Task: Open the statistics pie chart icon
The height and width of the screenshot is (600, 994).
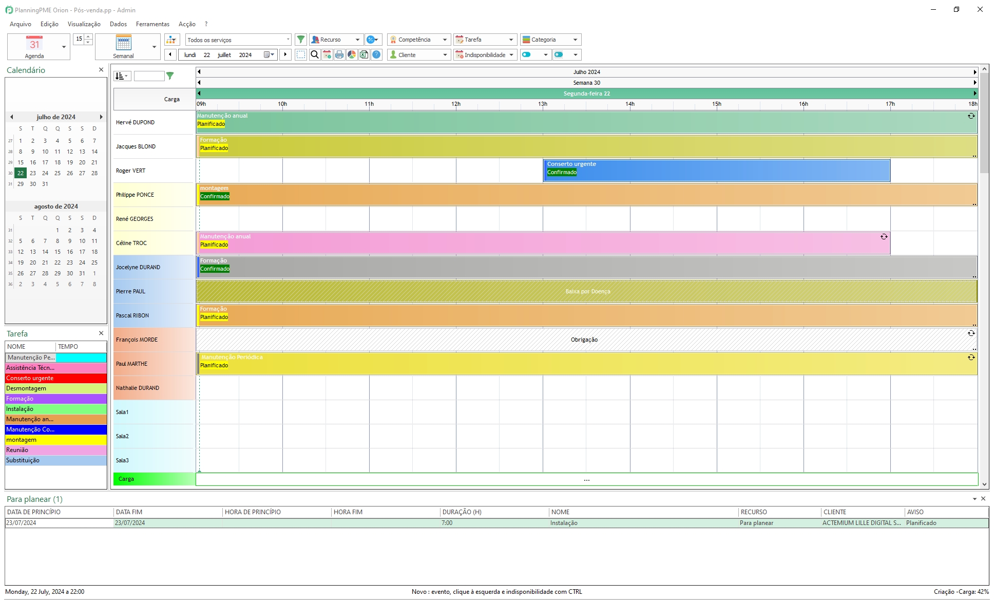Action: (351, 54)
